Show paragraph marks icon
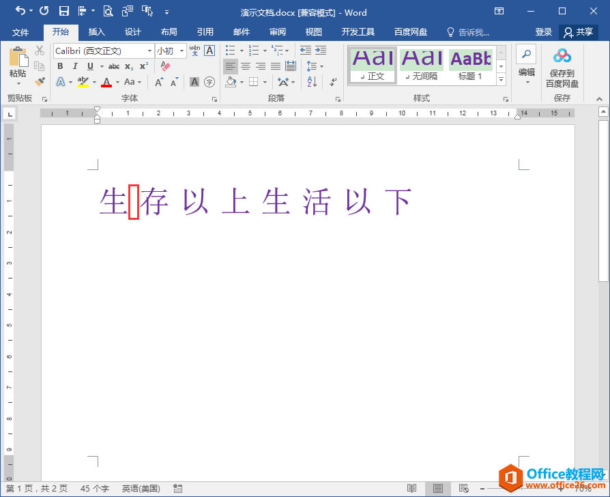This screenshot has width=610, height=497. (x=334, y=82)
